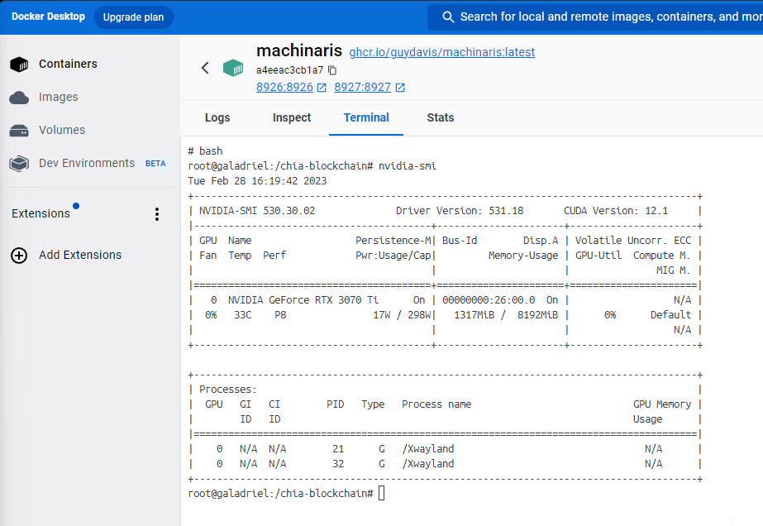
Task: Switch to the Stats tab
Action: click(441, 118)
